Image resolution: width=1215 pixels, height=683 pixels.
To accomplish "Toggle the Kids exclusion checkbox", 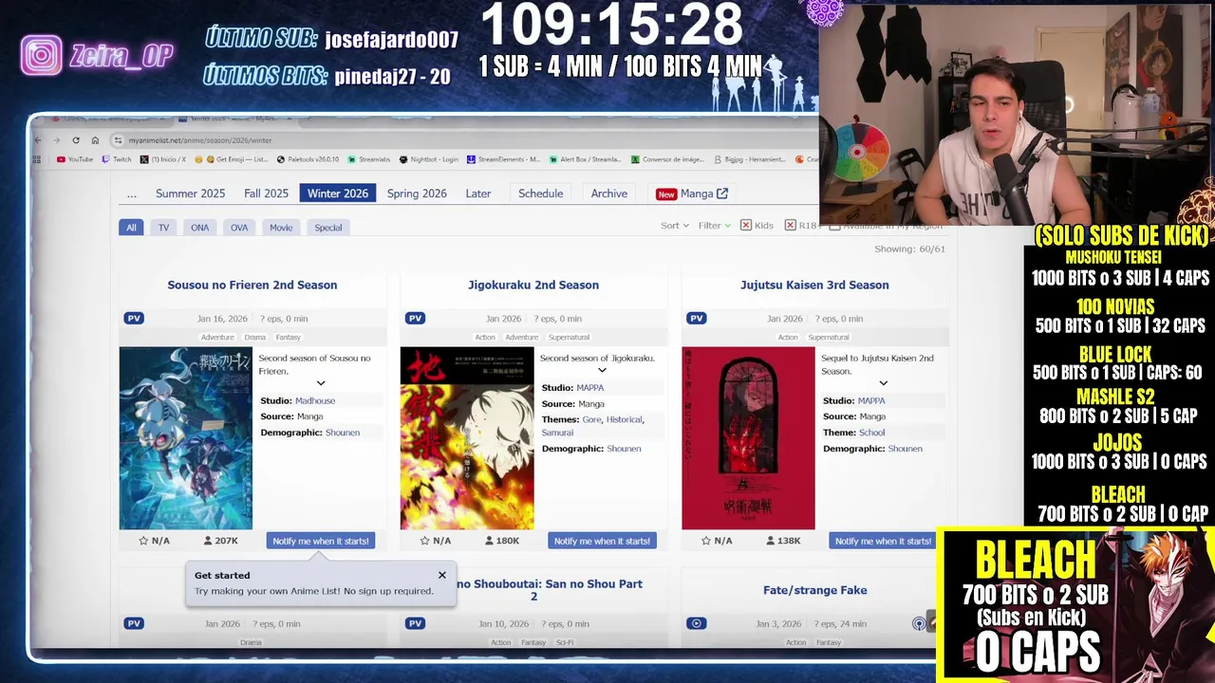I will coord(746,225).
